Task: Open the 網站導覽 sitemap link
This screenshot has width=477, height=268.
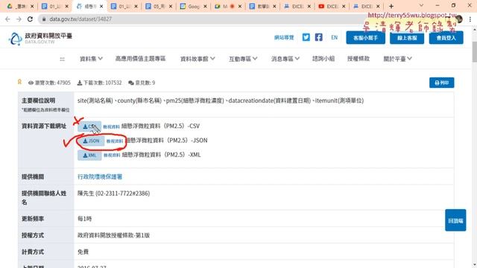Action: 284,37
